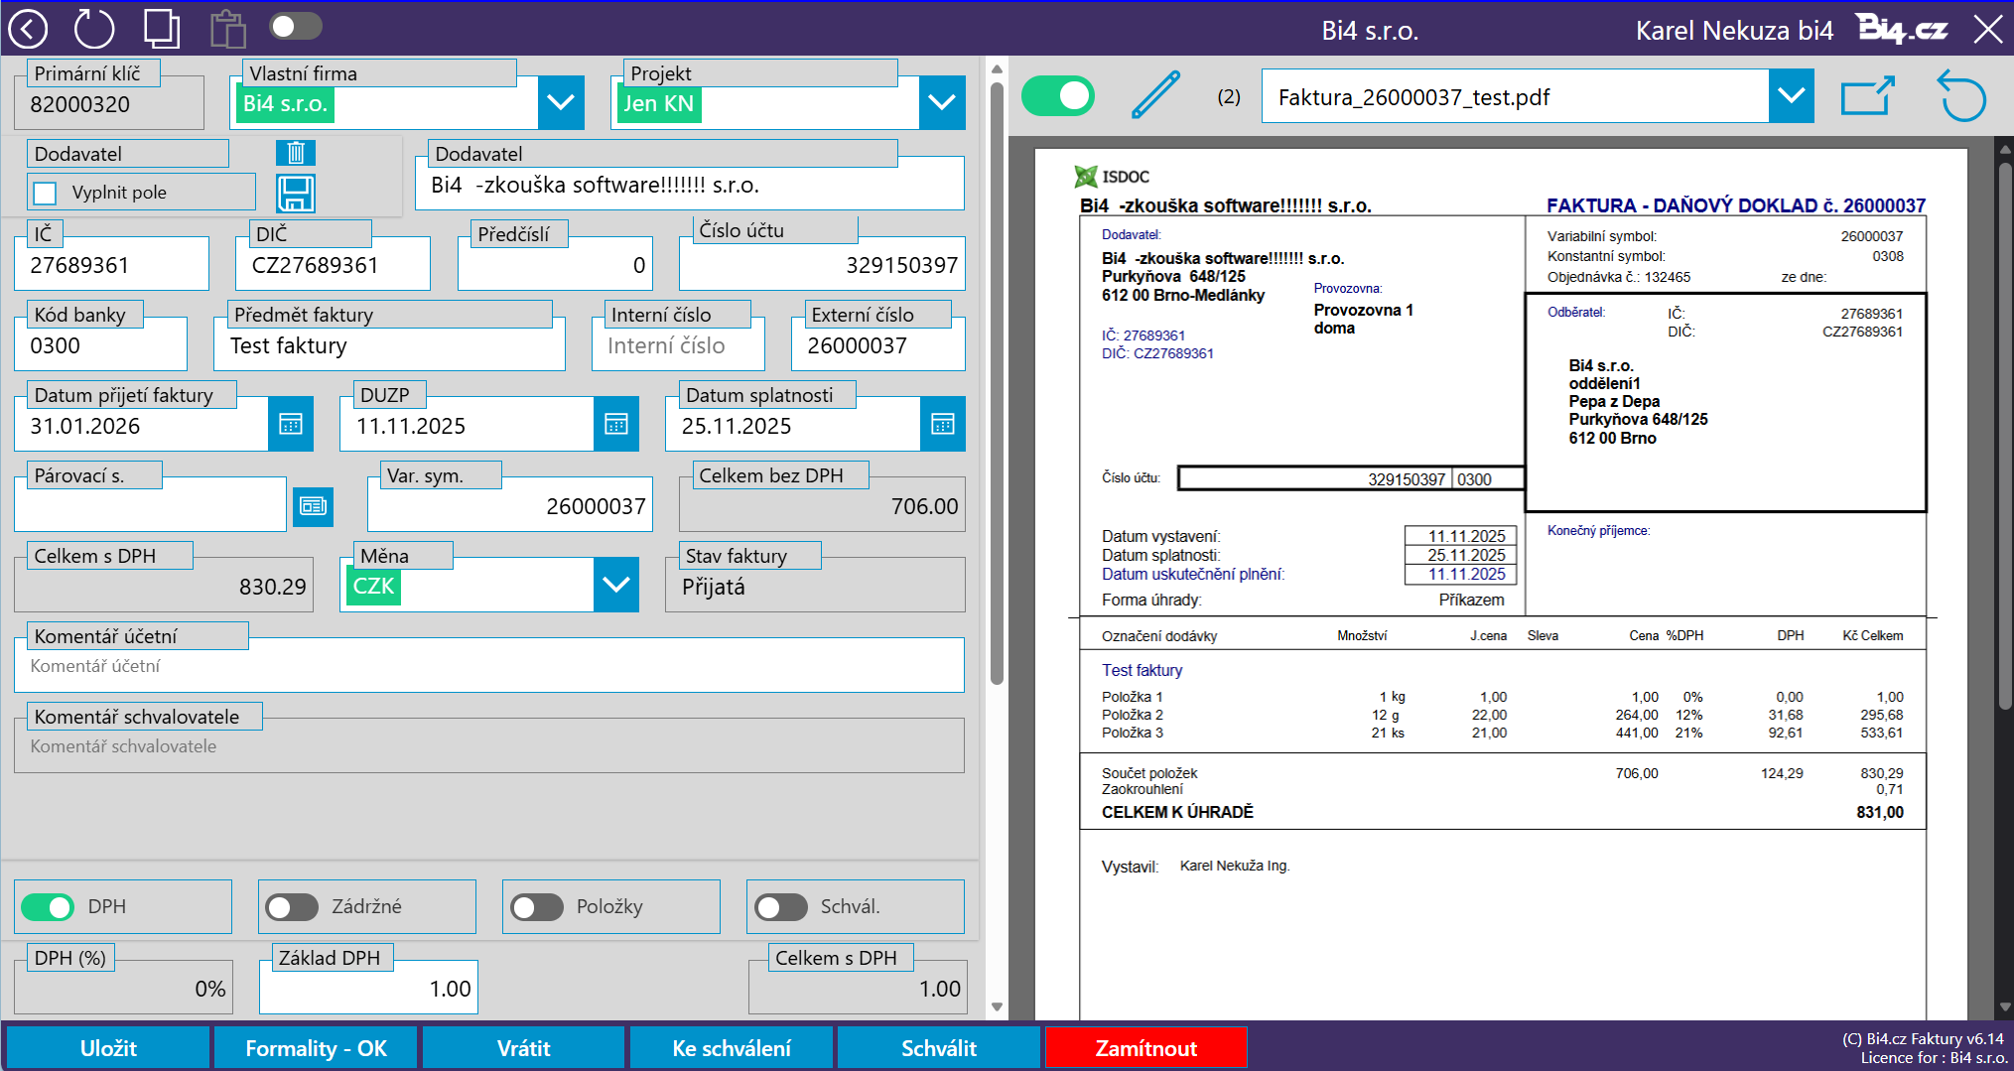Open the Projekt dropdown list
2014x1071 pixels.
(x=941, y=102)
